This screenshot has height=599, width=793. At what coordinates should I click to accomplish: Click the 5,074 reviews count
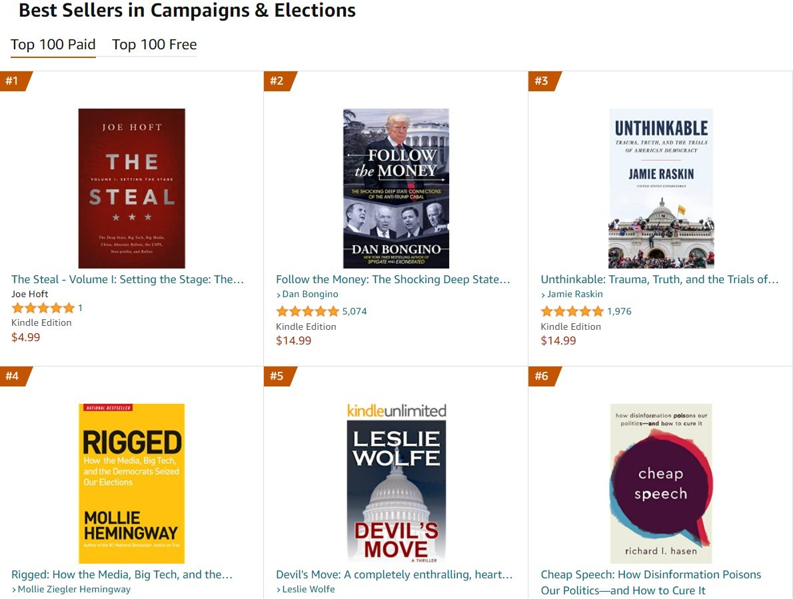(355, 311)
